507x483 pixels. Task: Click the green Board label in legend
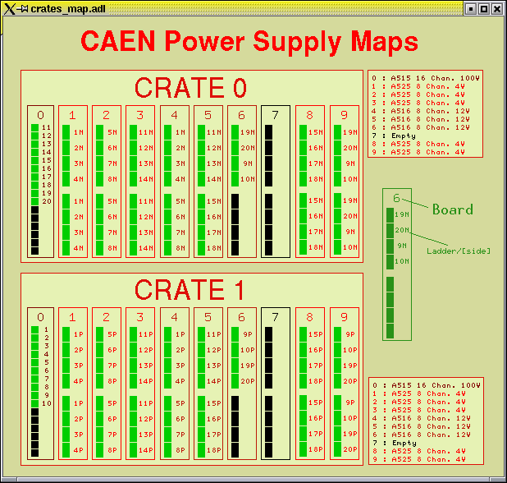[x=453, y=209]
